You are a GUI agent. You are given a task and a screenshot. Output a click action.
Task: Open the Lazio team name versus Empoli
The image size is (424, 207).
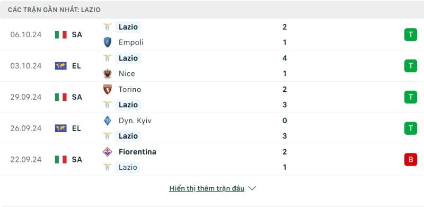128,27
